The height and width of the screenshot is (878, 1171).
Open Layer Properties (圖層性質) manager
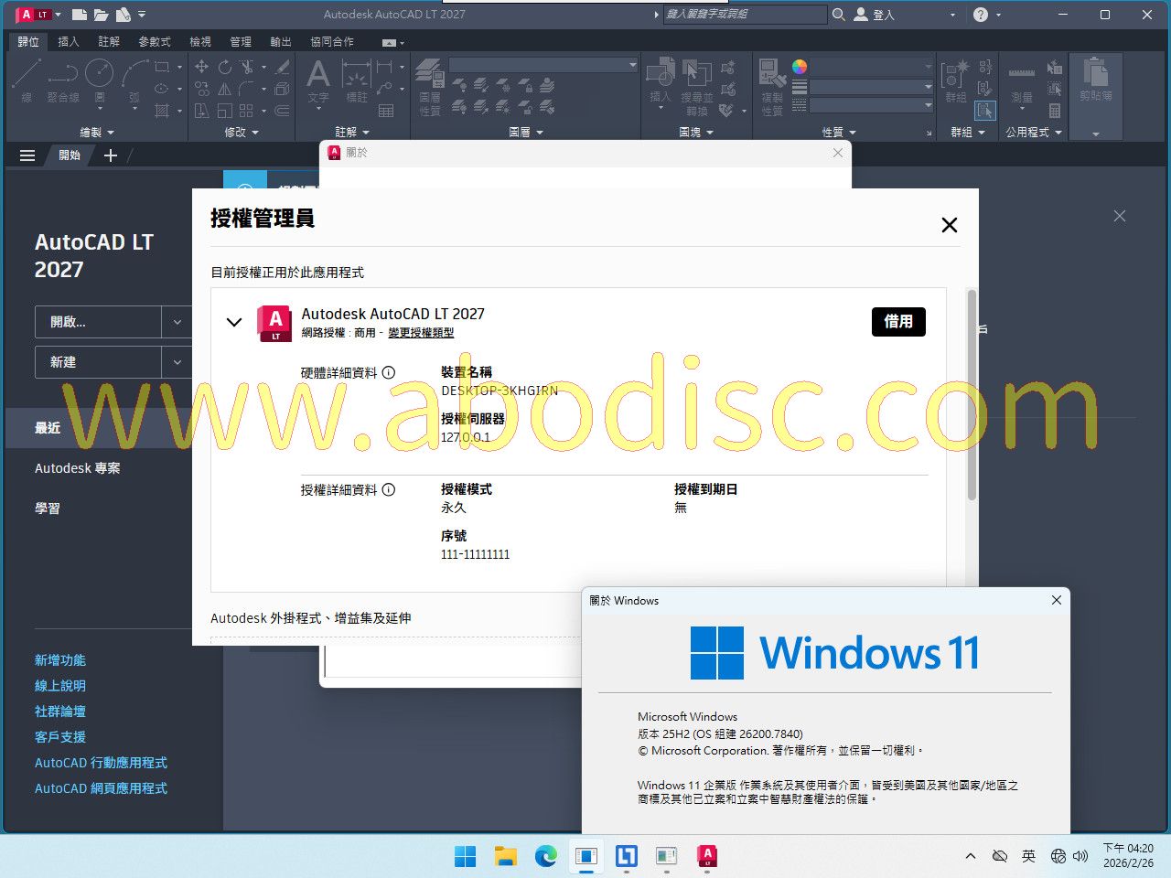pos(429,80)
